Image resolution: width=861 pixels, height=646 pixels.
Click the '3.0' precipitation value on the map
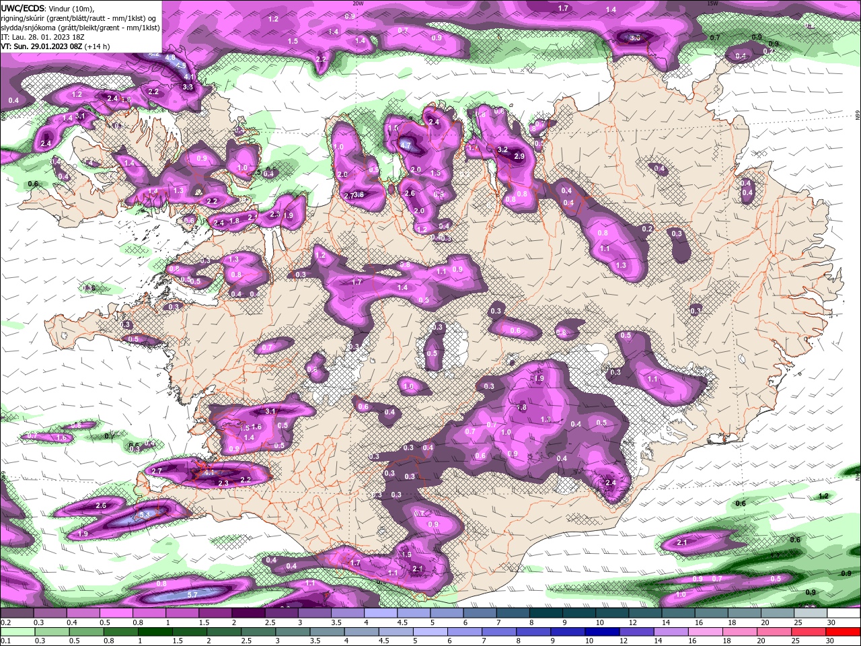[x=634, y=38]
